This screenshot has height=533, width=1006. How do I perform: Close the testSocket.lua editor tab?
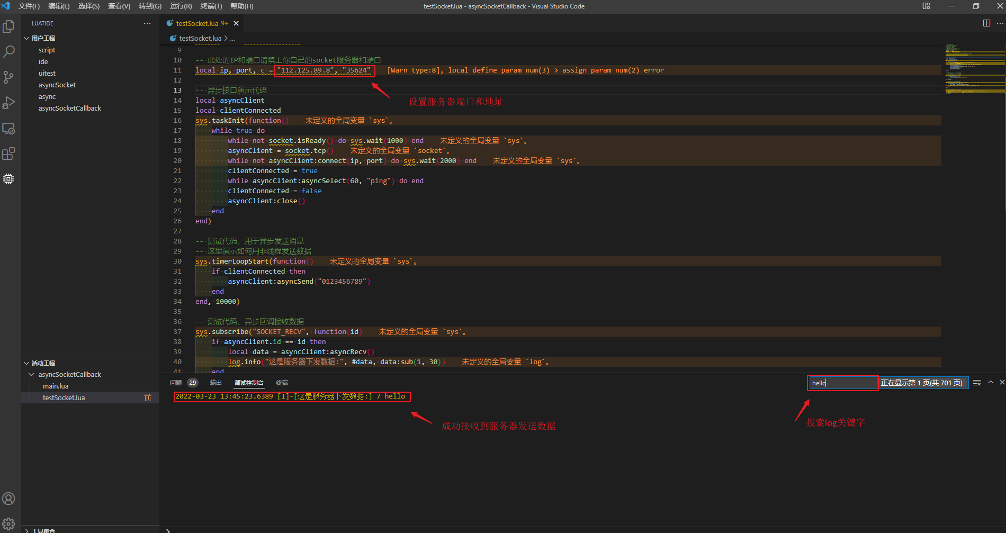point(236,23)
